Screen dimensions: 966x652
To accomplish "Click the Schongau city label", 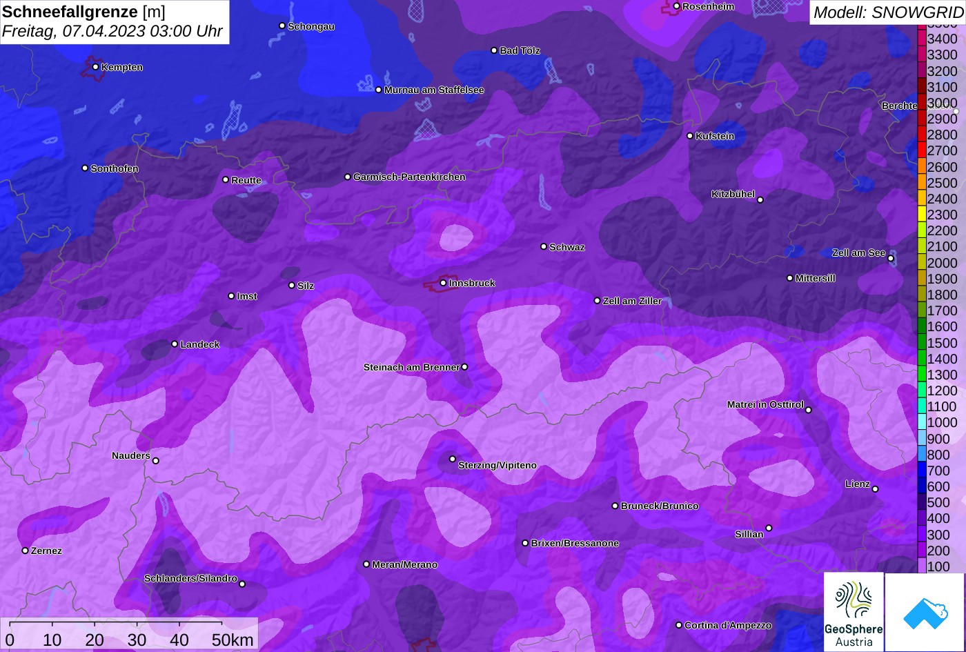I will point(311,26).
